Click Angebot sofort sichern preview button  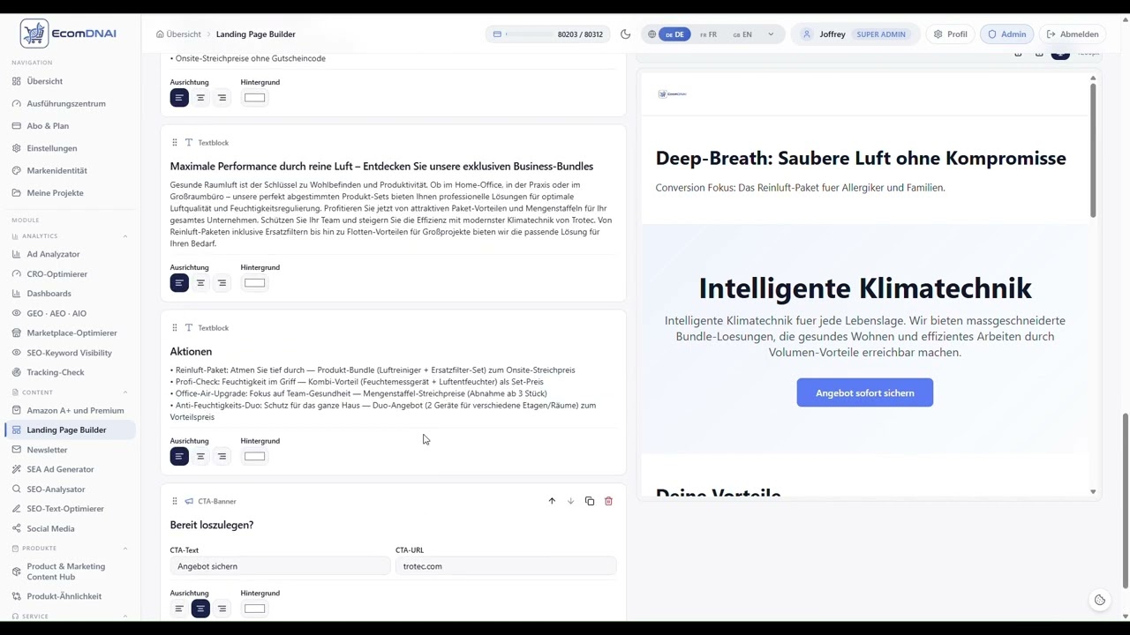pyautogui.click(x=864, y=392)
